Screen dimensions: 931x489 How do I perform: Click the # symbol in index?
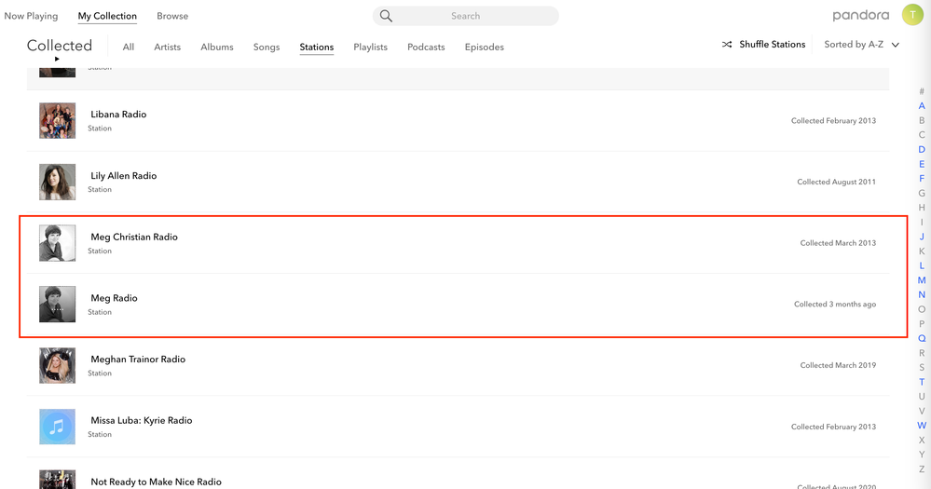pyautogui.click(x=922, y=91)
